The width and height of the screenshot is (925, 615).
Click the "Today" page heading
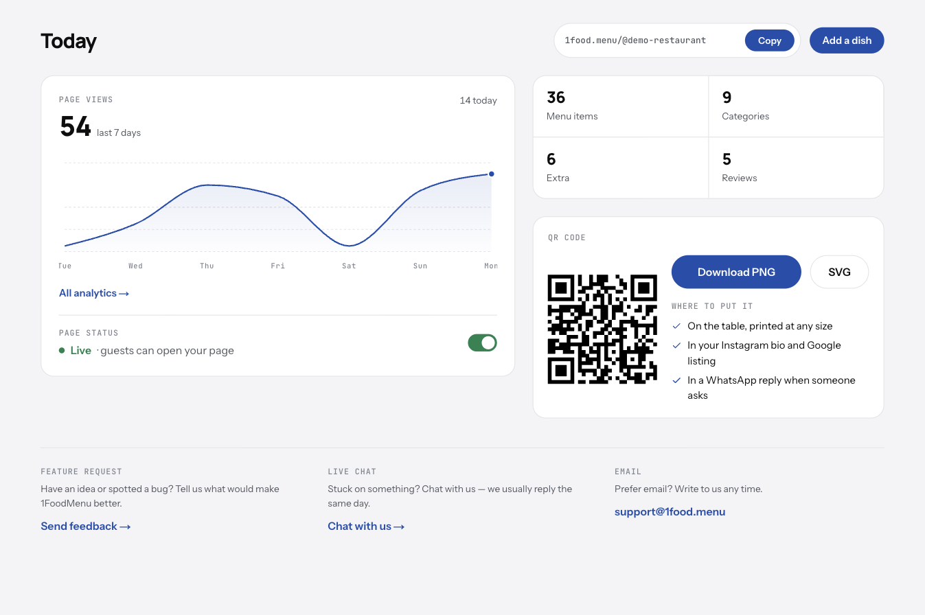coord(69,41)
